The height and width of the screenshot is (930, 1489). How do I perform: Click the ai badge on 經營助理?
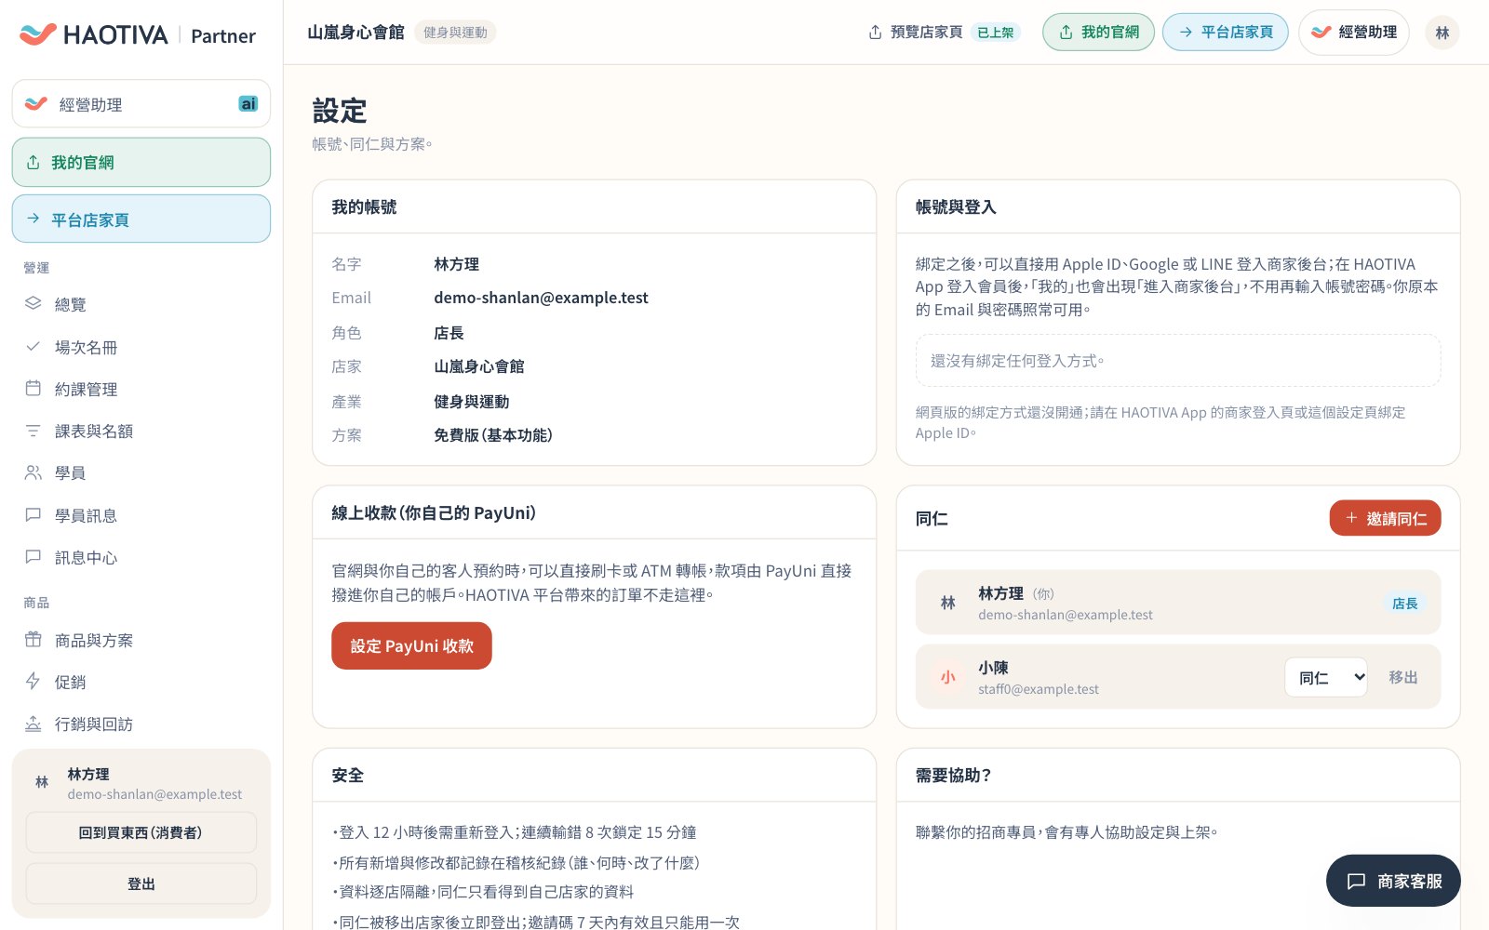tap(248, 103)
